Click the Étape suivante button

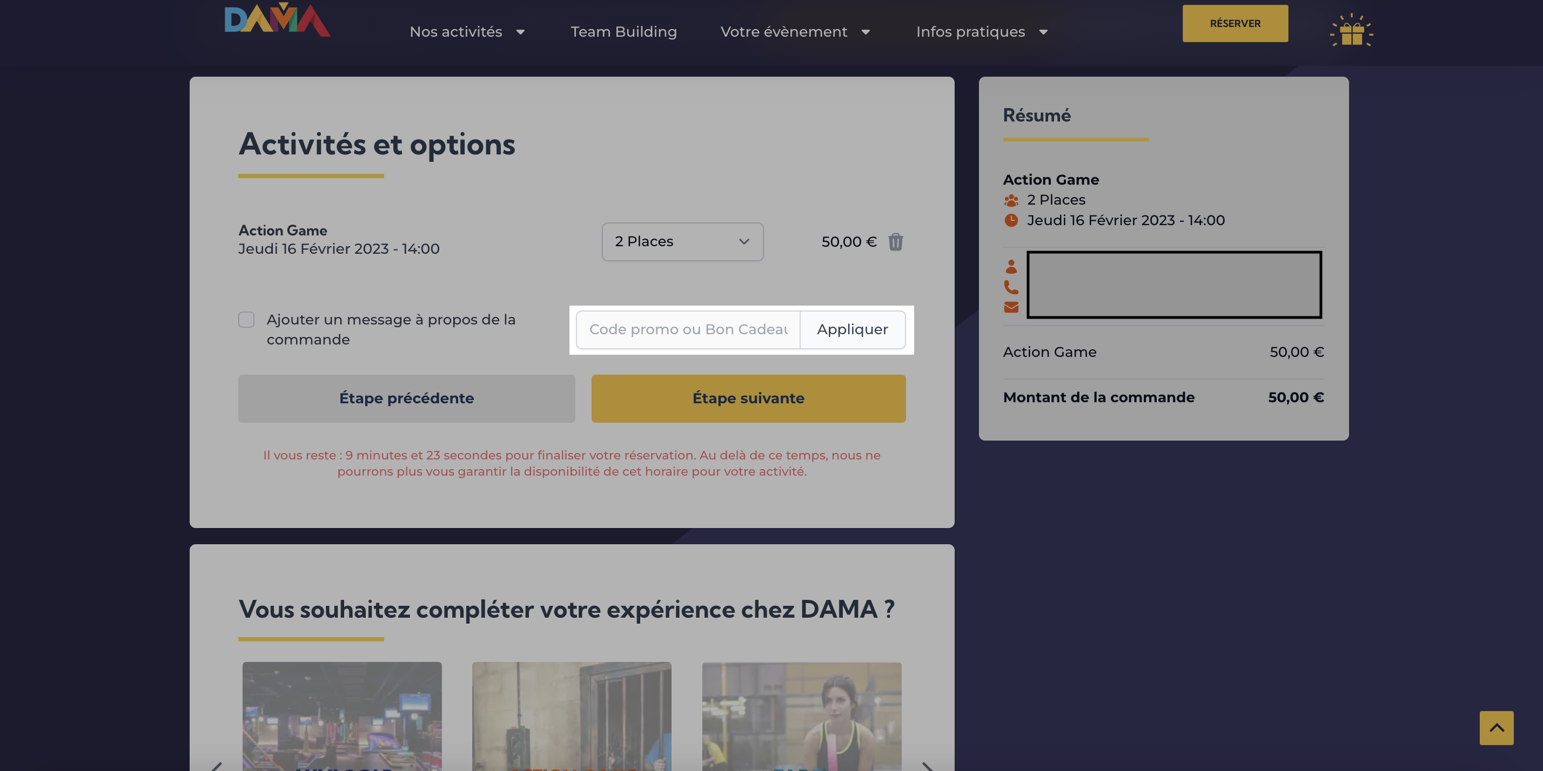click(x=748, y=398)
